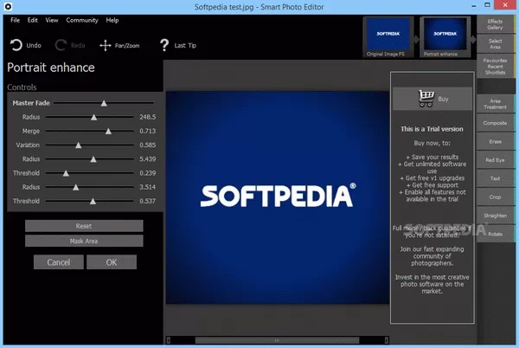Click the Redo arrow icon
Viewport: 519px width, 348px height.
click(61, 44)
